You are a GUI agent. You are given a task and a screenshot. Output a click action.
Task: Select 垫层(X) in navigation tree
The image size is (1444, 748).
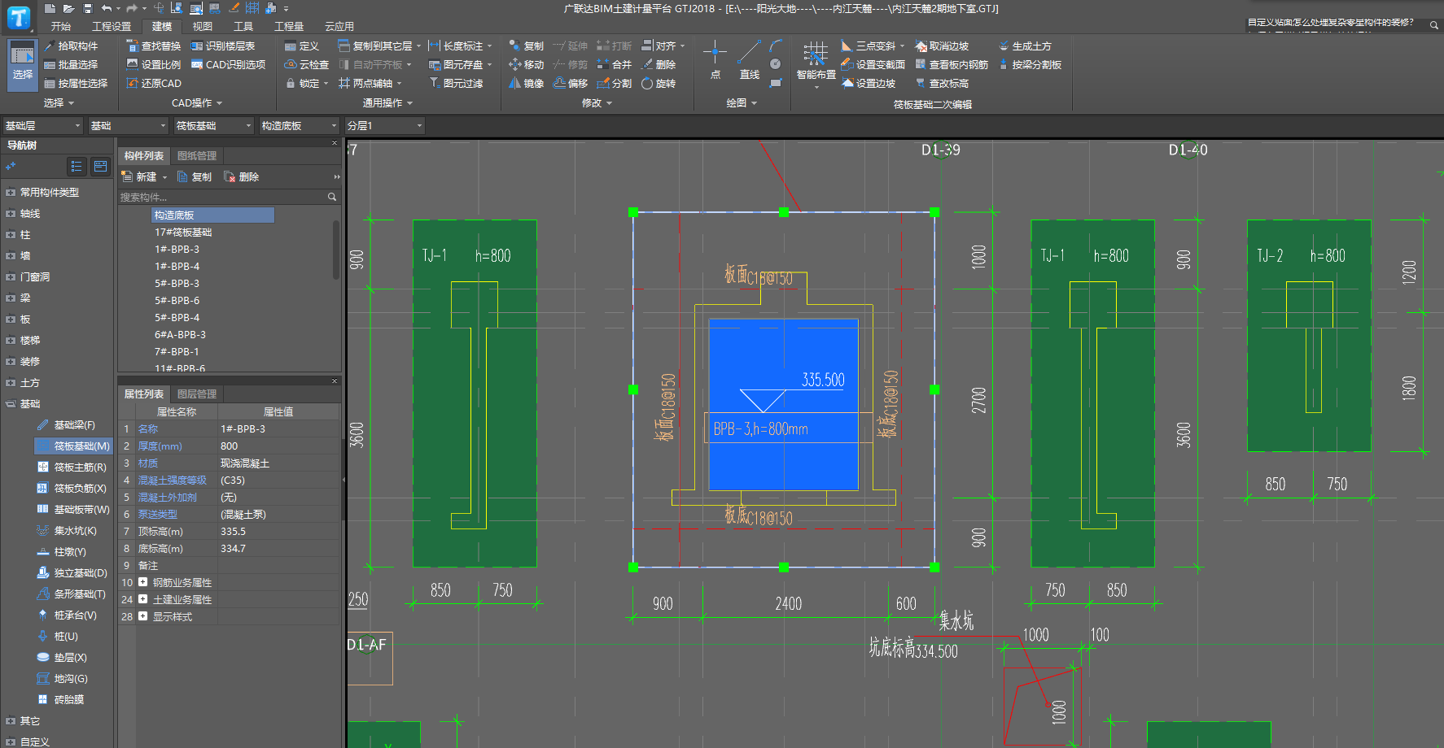tap(63, 658)
